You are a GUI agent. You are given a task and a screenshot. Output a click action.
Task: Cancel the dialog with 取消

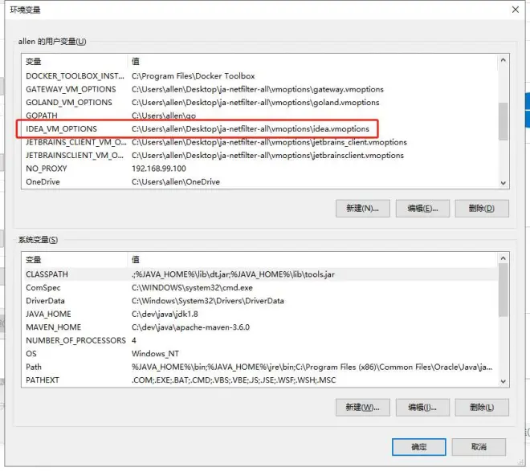[x=479, y=447]
